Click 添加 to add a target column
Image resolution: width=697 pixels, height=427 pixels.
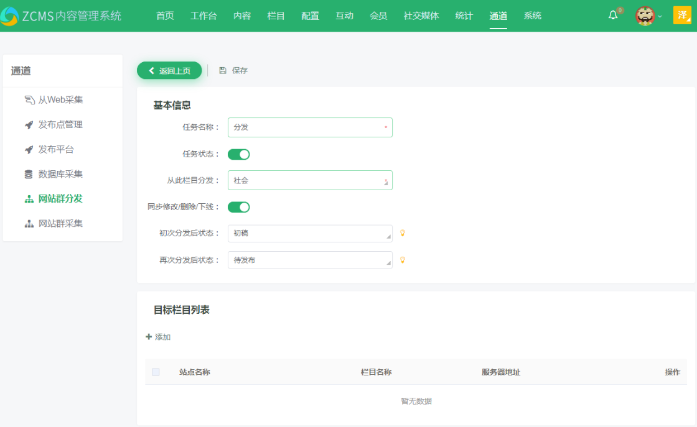pos(161,336)
